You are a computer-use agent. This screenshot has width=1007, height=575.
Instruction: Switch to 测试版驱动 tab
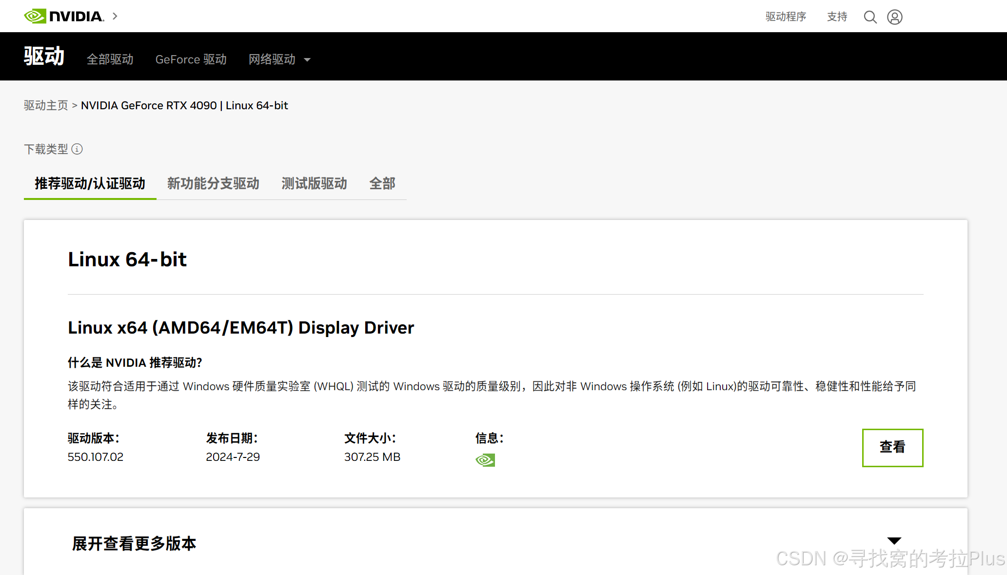pyautogui.click(x=315, y=184)
